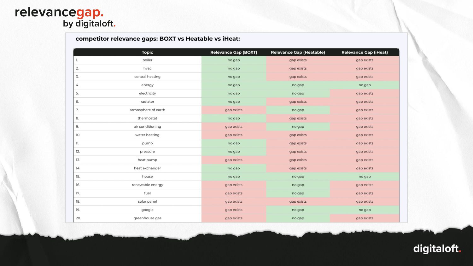Select the 'pressure' topic cell
This screenshot has width=473, height=266.
tap(147, 152)
